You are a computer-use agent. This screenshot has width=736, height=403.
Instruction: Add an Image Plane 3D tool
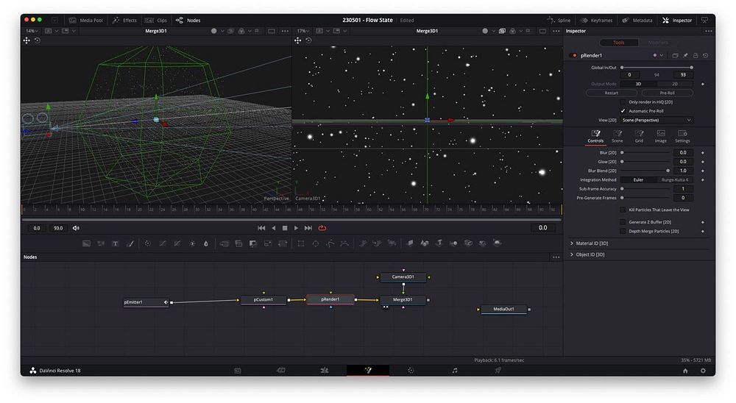pyautogui.click(x=410, y=243)
